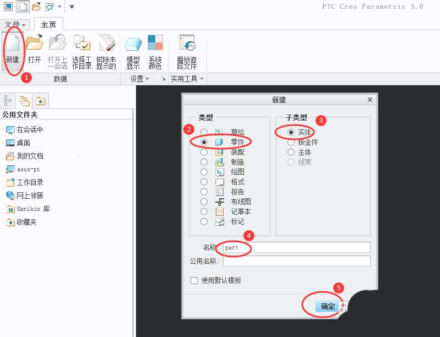
Task: Select 记事本 notebook type radio
Action: coord(204,211)
